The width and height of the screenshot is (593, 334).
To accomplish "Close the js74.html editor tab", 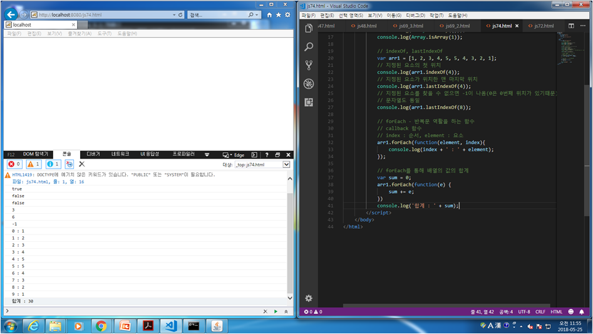I will (517, 26).
